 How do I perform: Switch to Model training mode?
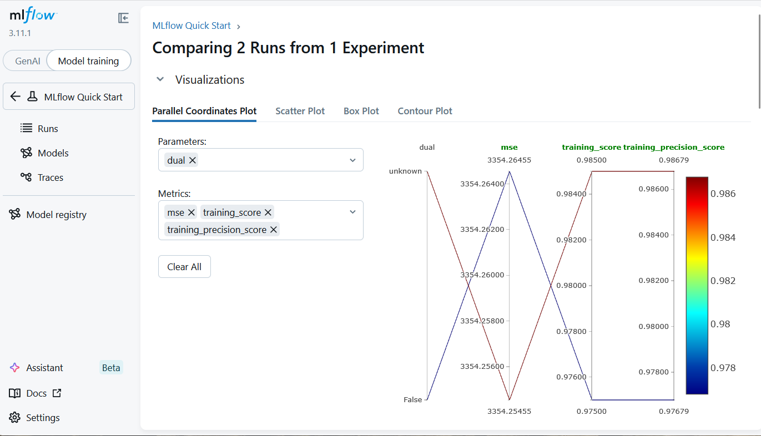coord(89,61)
